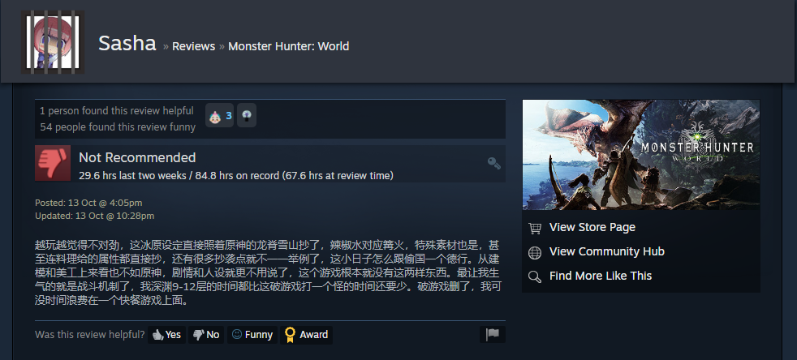Open the View Store Page link
Image resolution: width=797 pixels, height=360 pixels.
click(x=592, y=227)
